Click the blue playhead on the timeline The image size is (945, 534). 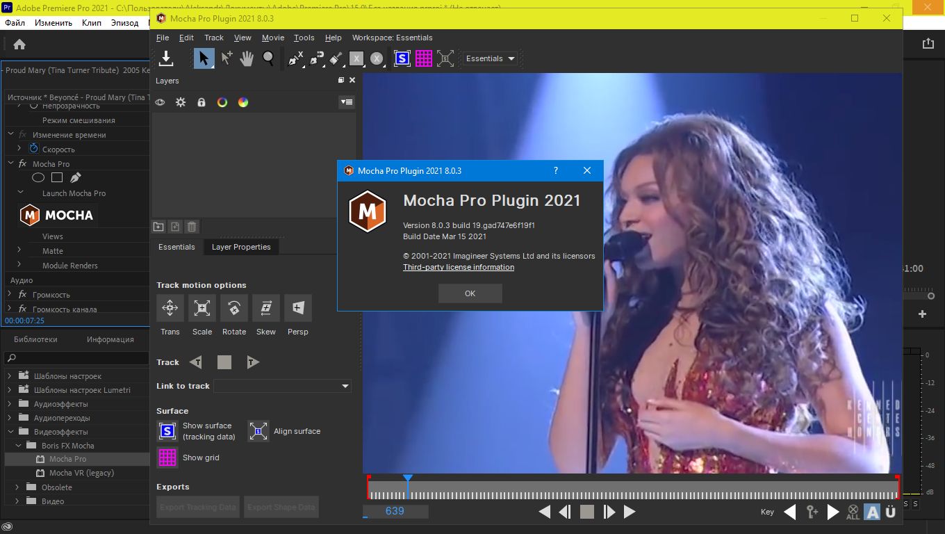(x=408, y=479)
